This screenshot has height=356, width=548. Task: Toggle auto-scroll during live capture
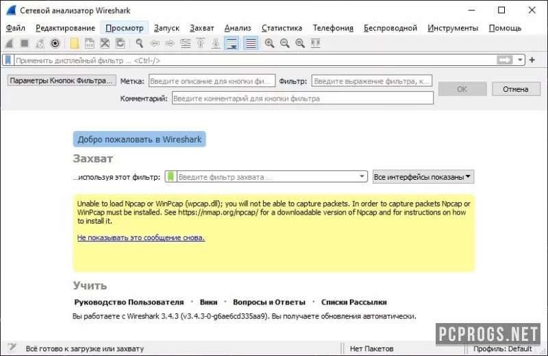(232, 43)
